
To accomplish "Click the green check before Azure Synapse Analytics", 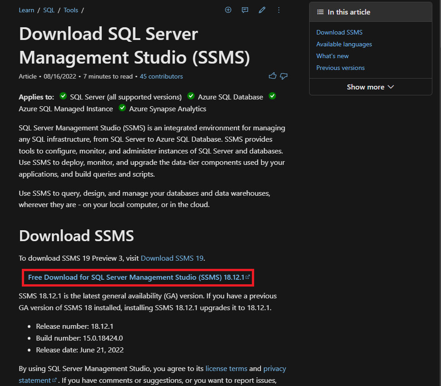I will pos(122,108).
